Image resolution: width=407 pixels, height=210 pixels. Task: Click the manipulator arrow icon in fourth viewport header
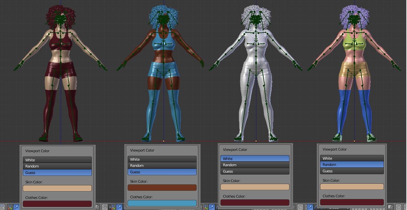click(310, 207)
